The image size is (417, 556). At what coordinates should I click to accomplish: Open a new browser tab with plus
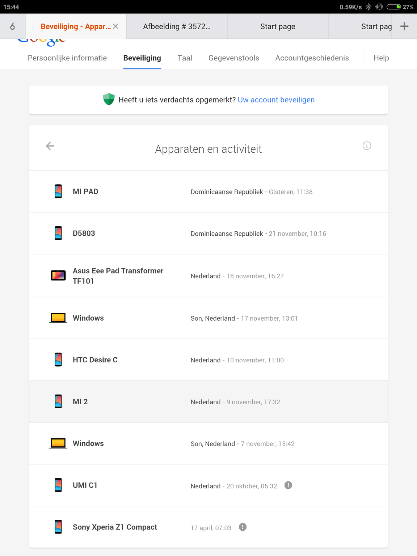[404, 26]
